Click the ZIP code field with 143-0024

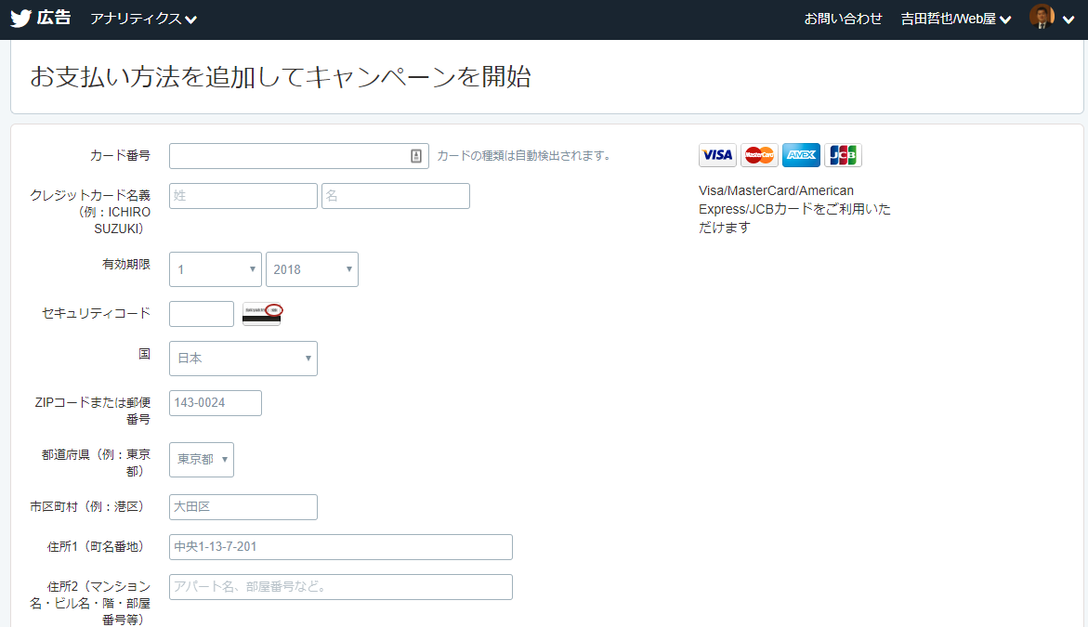click(216, 403)
